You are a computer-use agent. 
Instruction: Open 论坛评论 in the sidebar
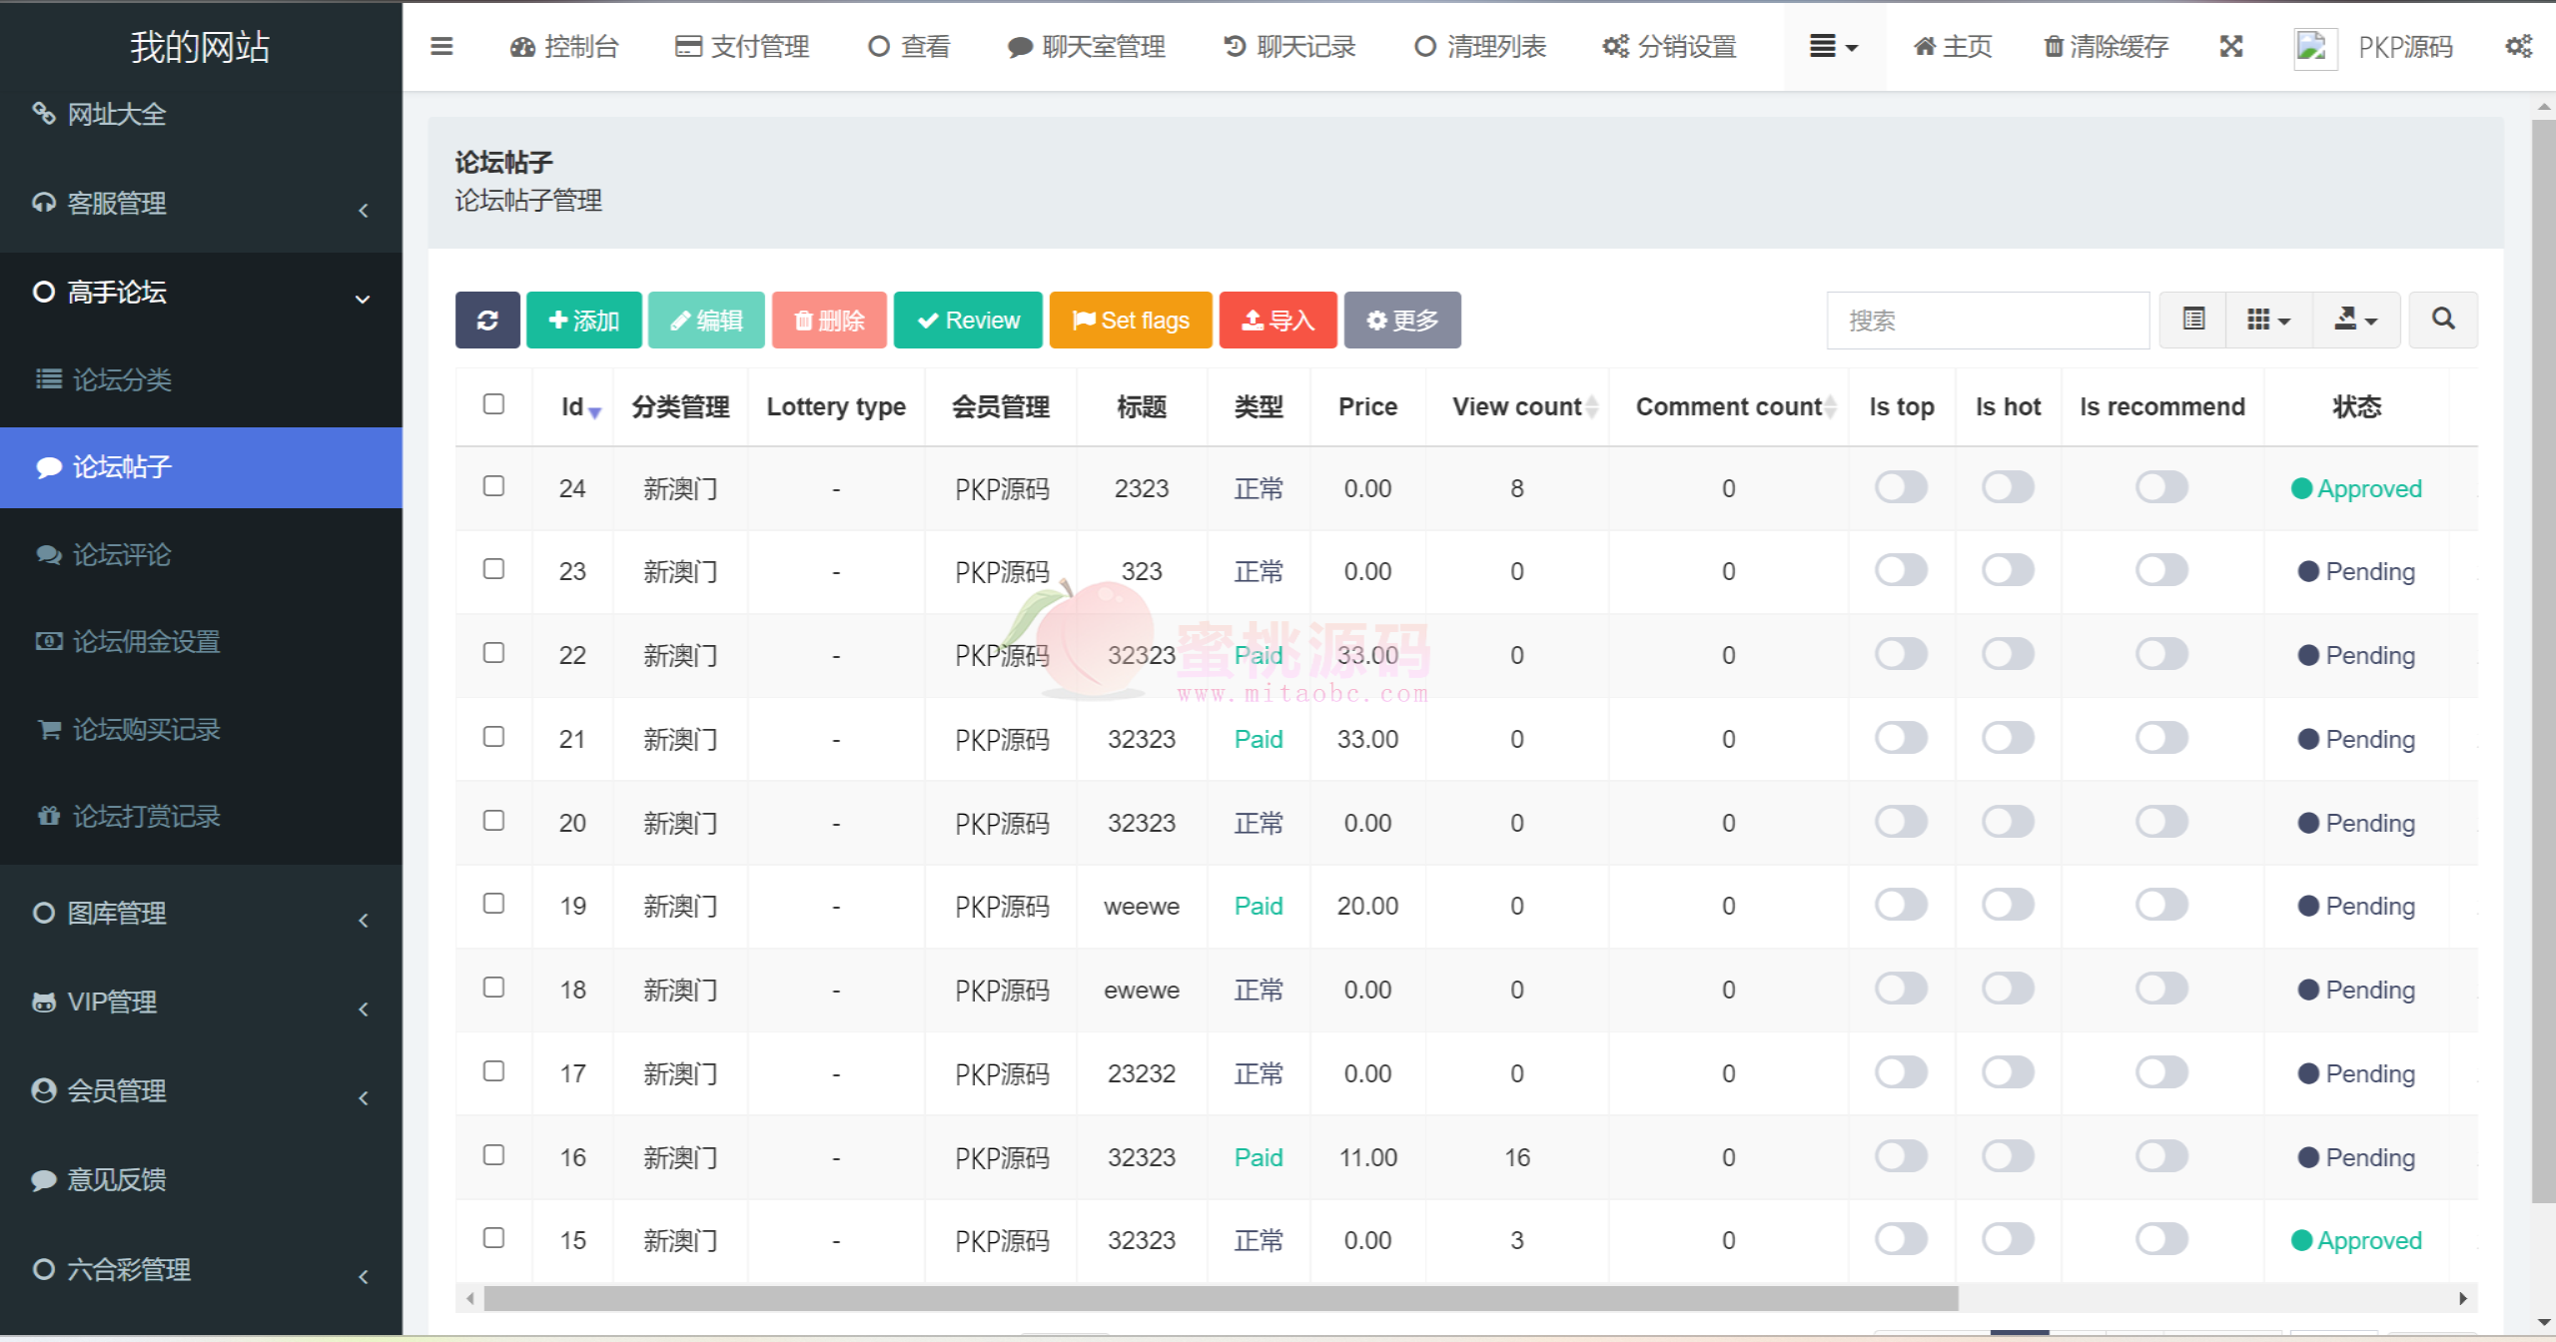(121, 554)
